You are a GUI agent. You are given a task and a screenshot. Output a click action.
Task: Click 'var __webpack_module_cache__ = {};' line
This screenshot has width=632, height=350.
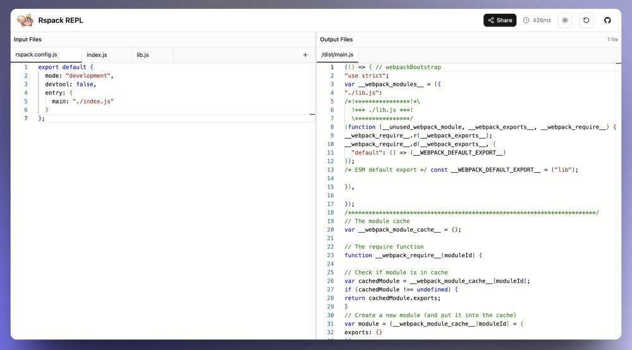click(x=403, y=230)
